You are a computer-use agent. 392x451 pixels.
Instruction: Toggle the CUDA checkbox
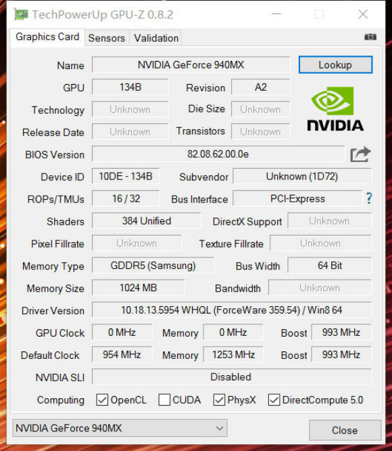164,400
